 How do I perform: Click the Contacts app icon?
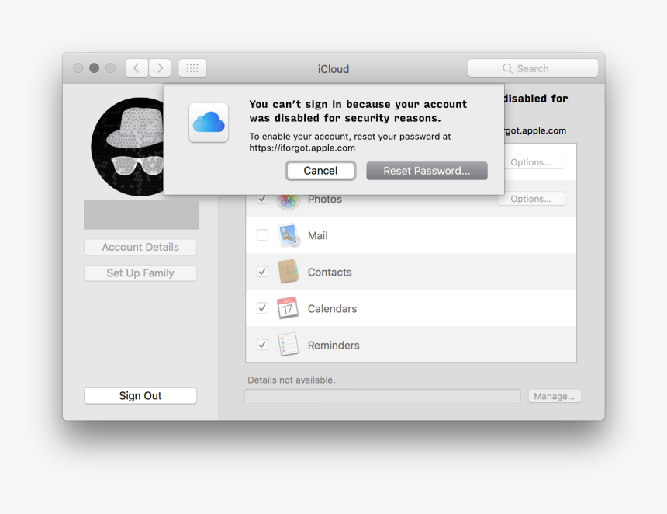pyautogui.click(x=288, y=272)
